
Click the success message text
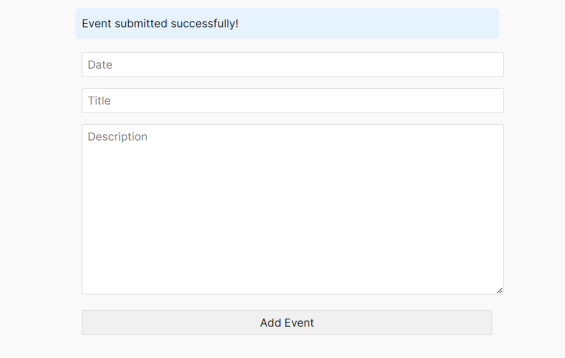tap(160, 24)
